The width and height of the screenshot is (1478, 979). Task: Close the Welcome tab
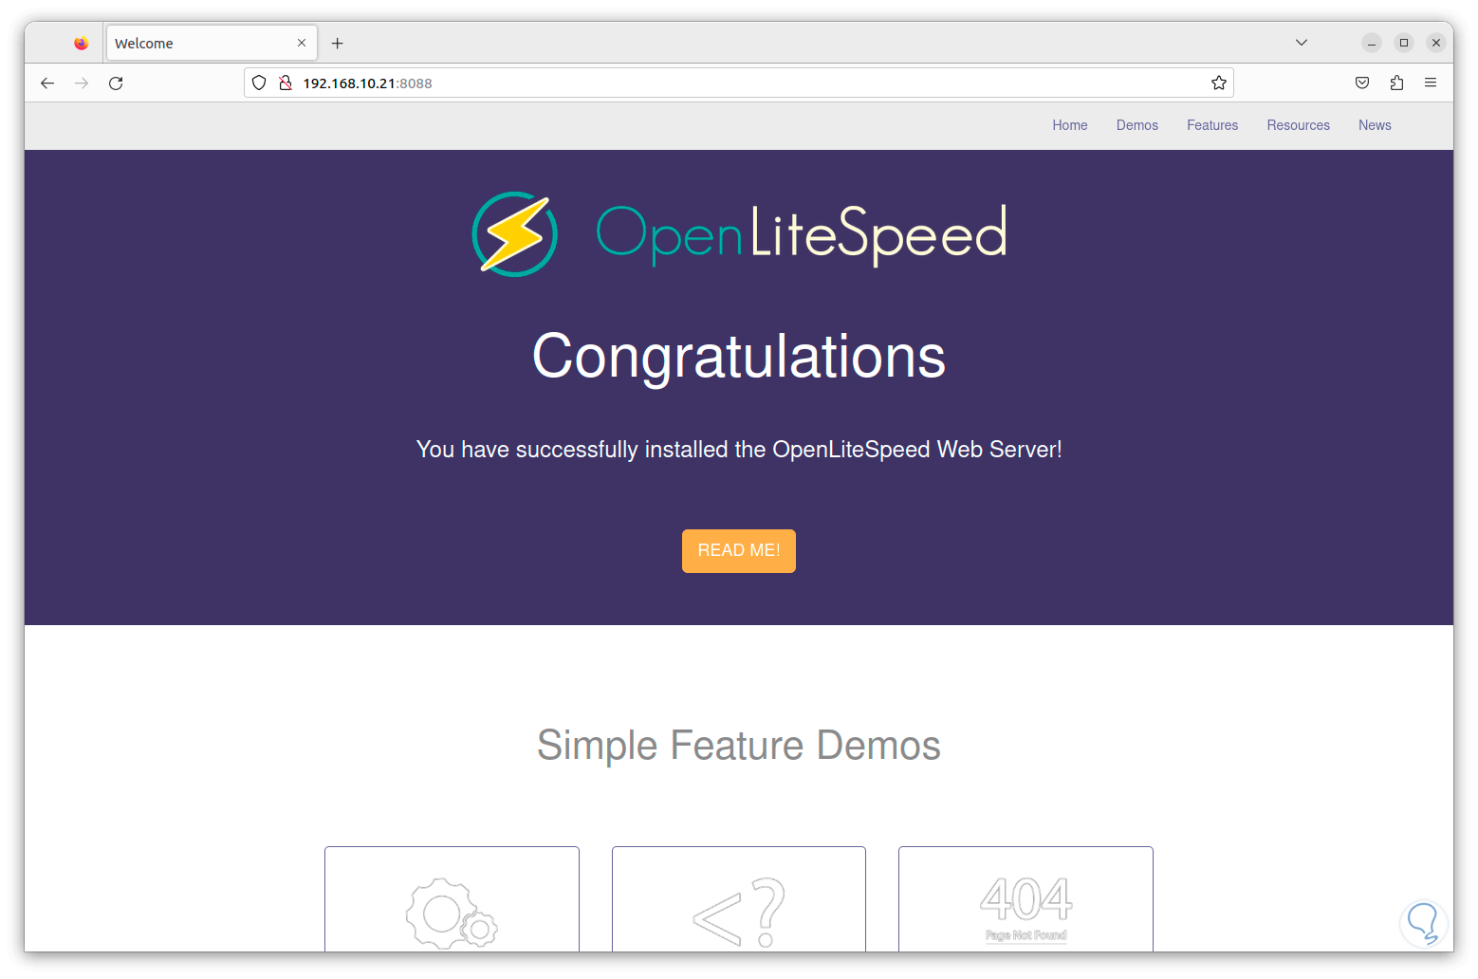coord(302,43)
